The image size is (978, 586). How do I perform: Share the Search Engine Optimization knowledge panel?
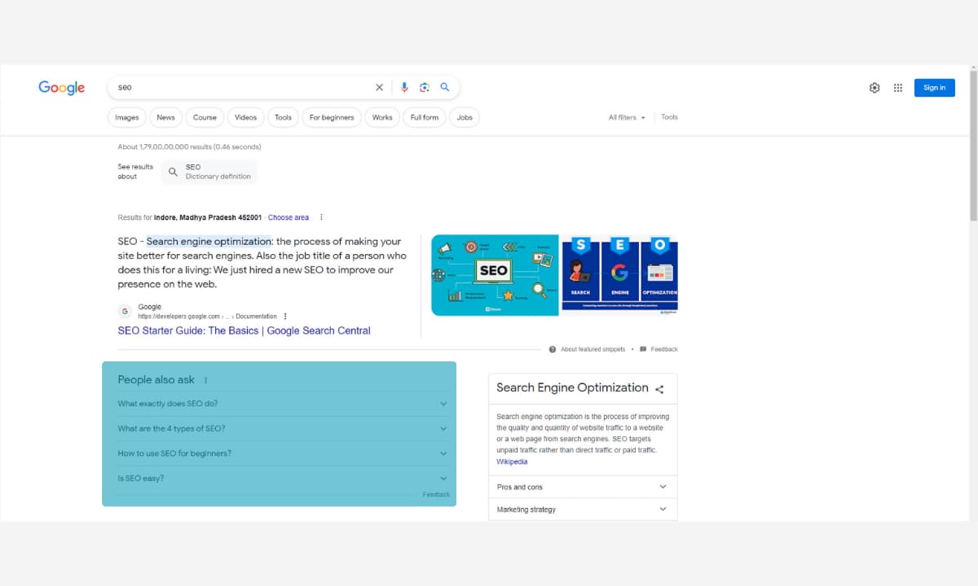[660, 389]
